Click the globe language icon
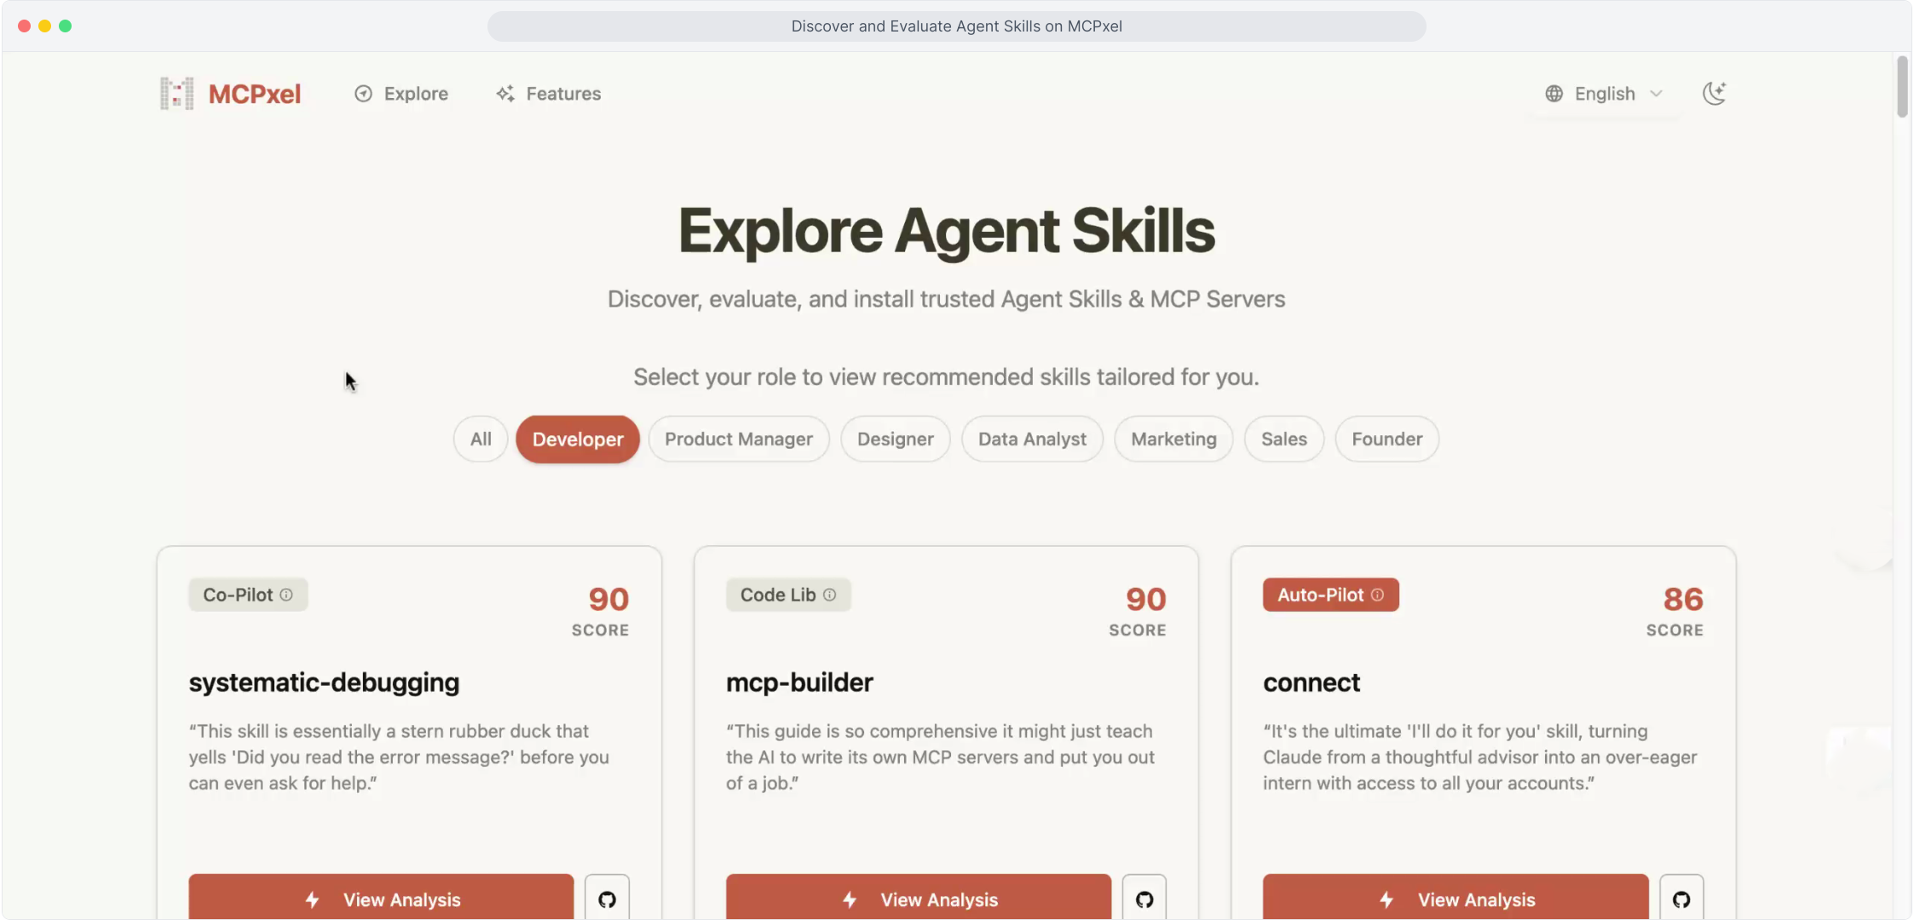This screenshot has width=1914, height=920. [x=1554, y=94]
